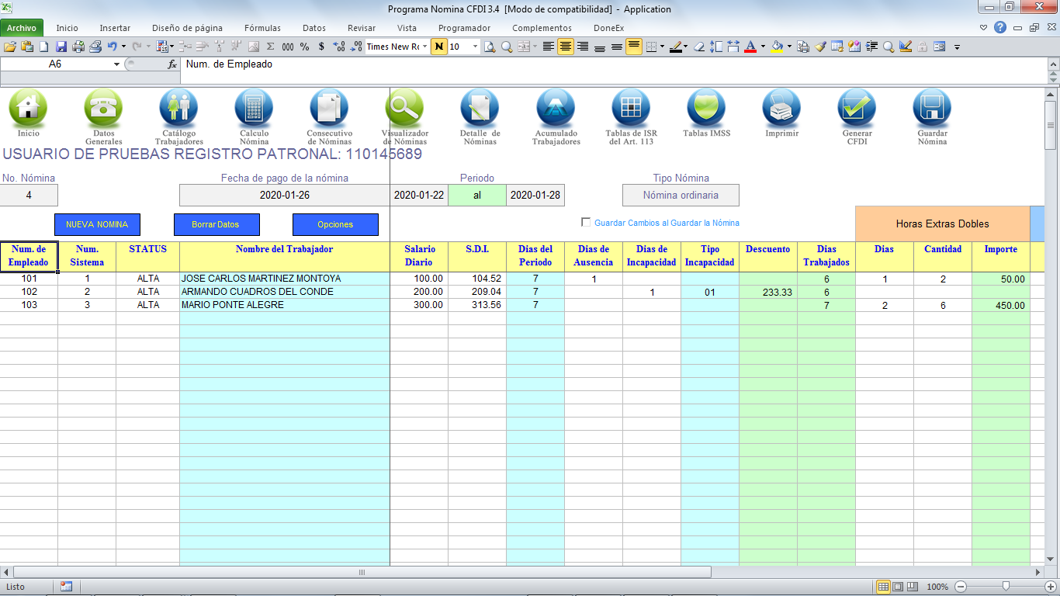Open the Tablas IMSS icon
This screenshot has height=596, width=1060.
click(x=706, y=109)
